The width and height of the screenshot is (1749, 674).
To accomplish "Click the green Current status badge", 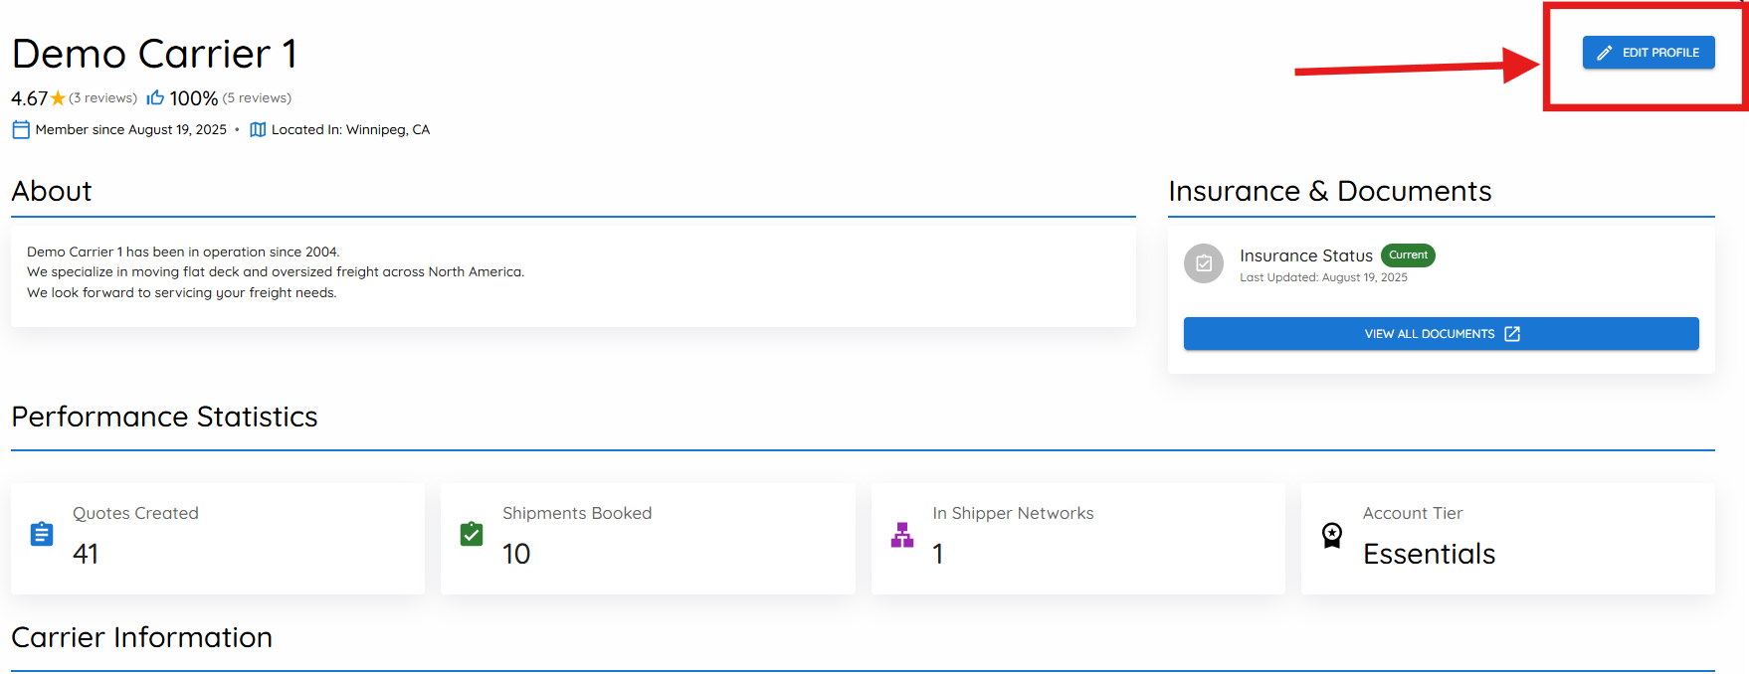I will click(1408, 255).
